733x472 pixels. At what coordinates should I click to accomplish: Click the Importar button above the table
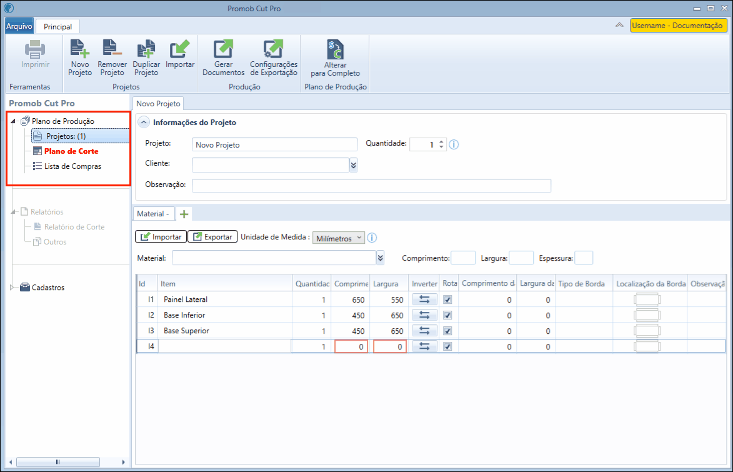coord(161,237)
